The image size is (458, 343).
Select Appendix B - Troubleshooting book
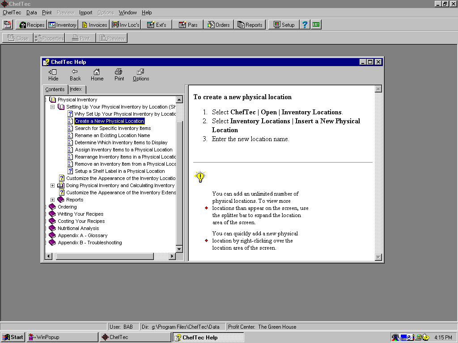click(x=90, y=243)
